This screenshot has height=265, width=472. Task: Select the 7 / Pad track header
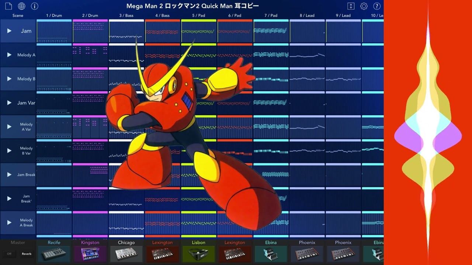click(271, 15)
